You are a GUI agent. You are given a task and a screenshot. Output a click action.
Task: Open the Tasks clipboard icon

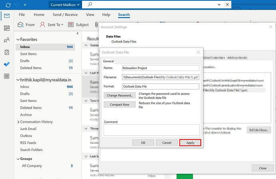[6, 52]
